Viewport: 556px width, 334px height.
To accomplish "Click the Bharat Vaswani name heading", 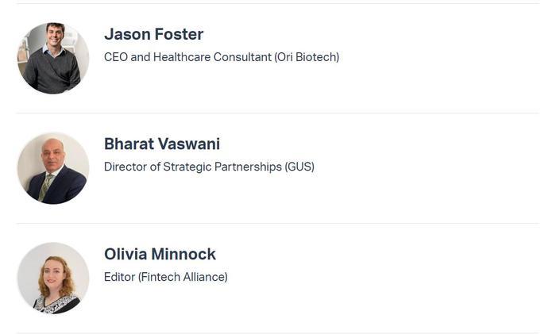I will (x=162, y=144).
